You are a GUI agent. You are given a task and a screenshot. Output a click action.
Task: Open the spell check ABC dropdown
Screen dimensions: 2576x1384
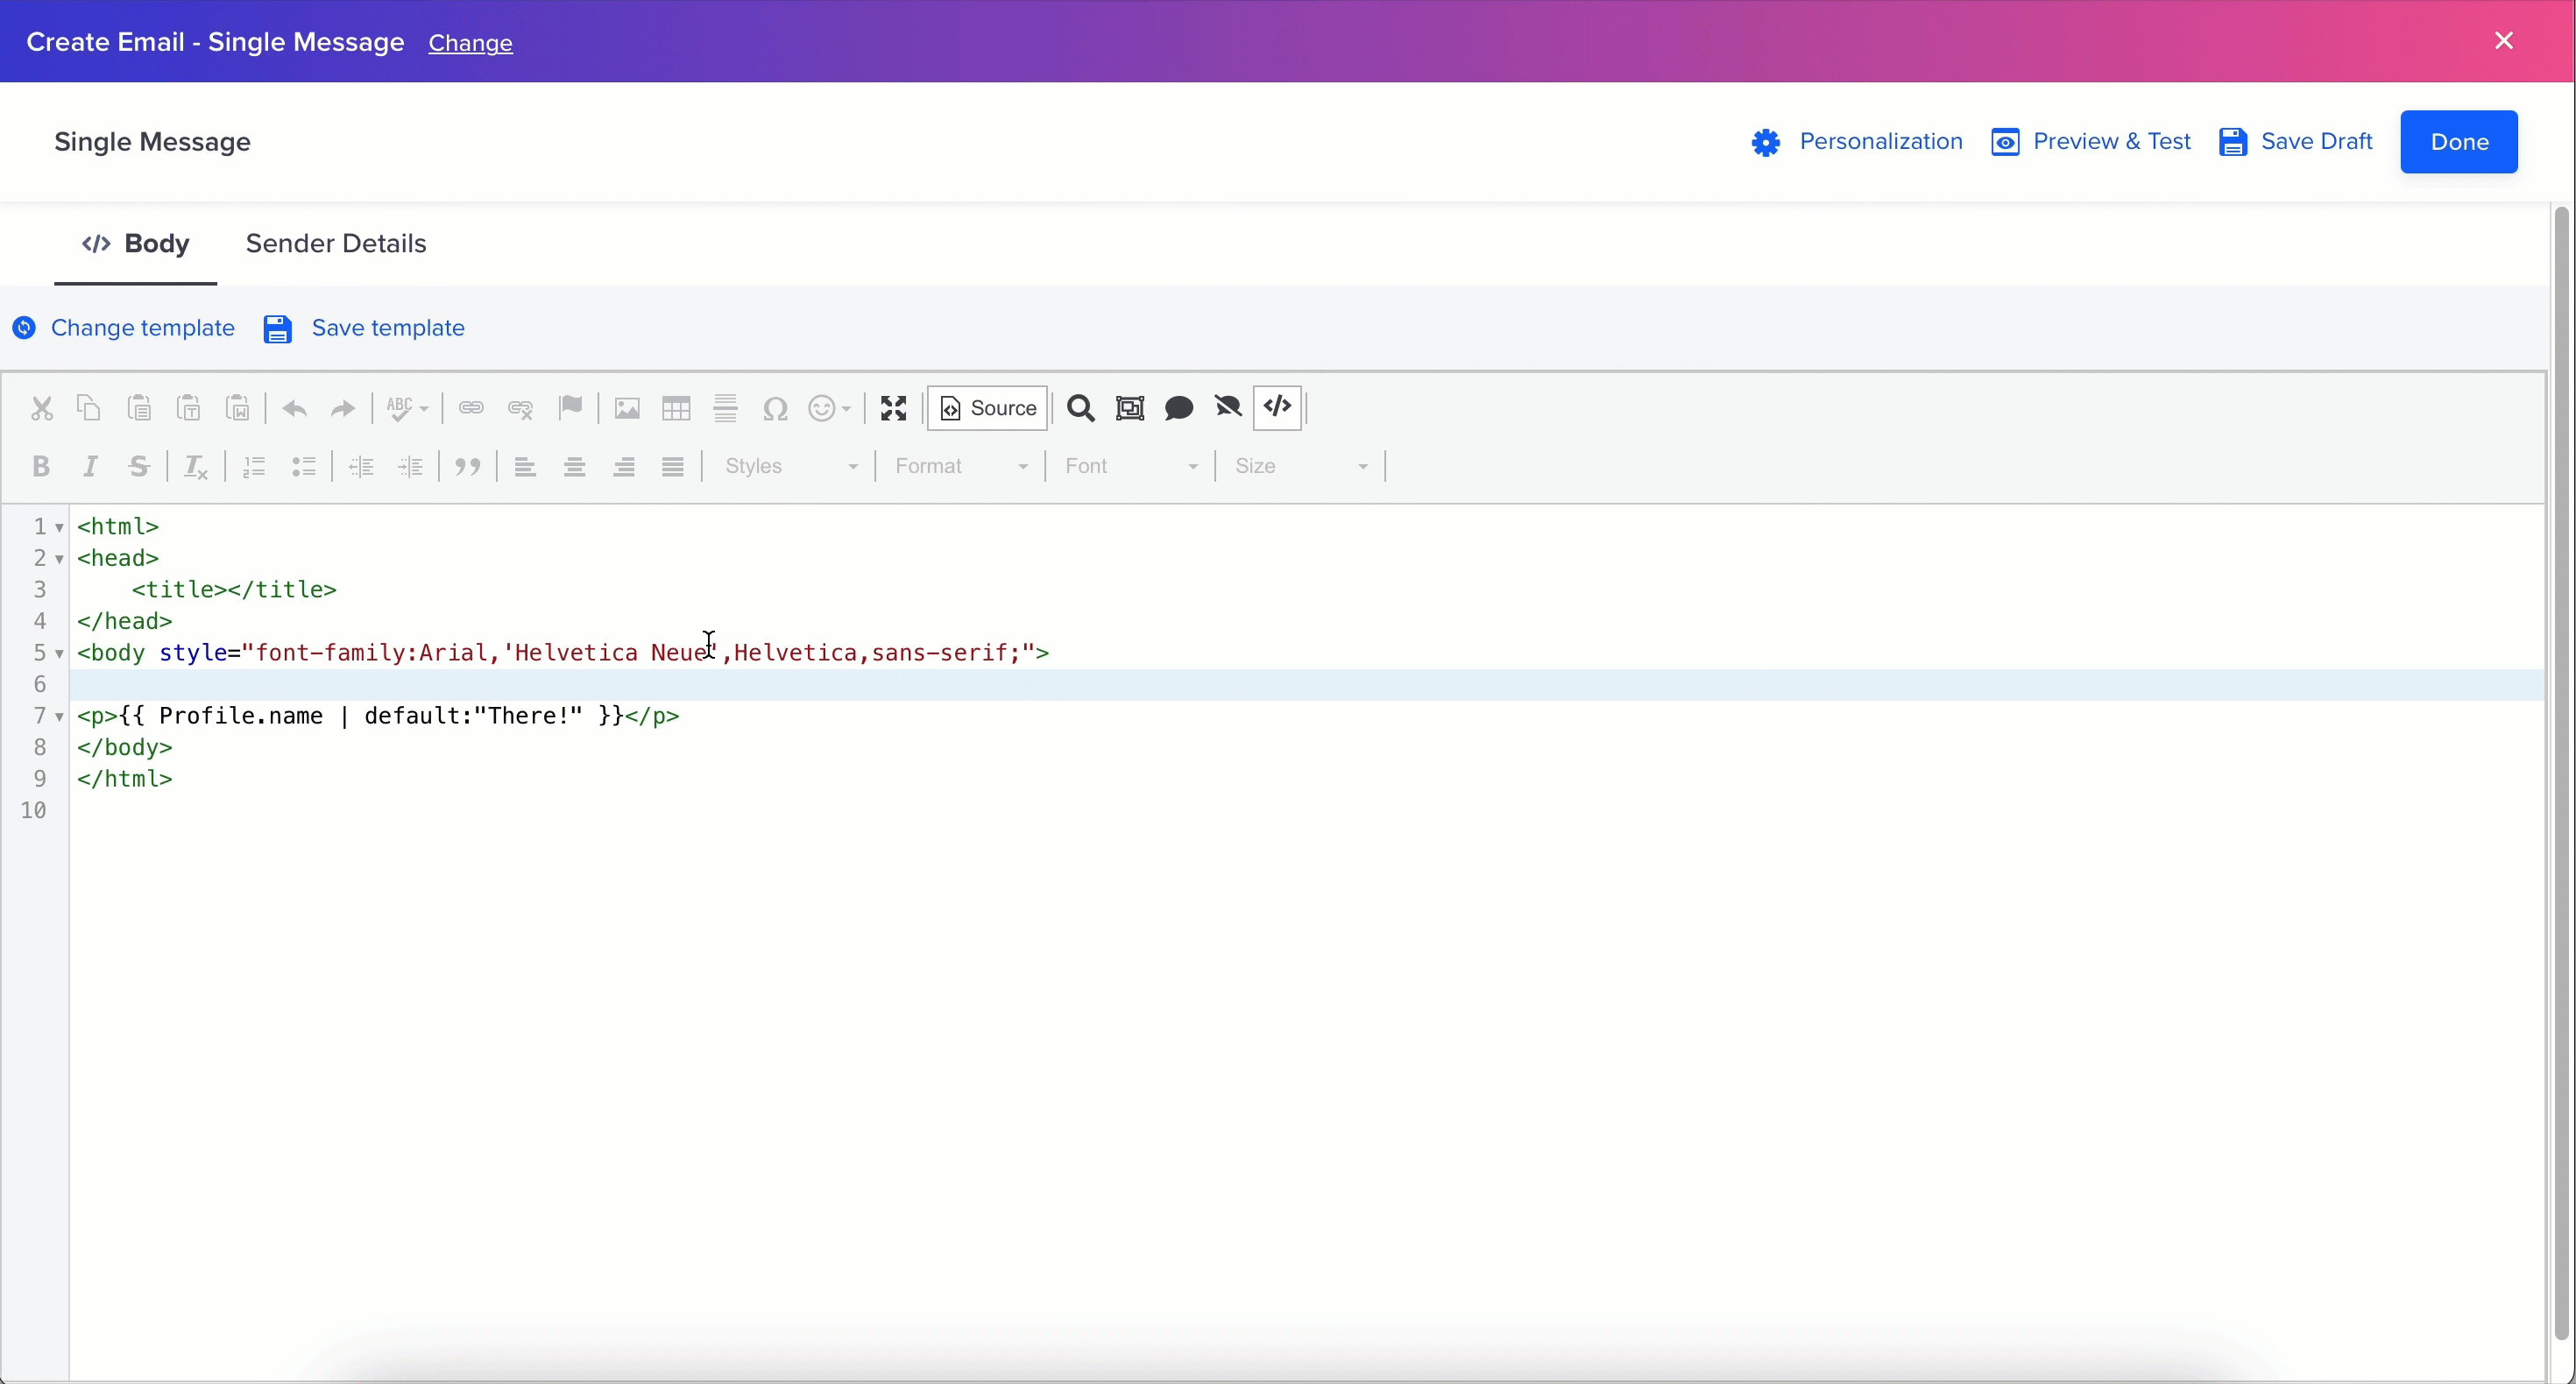click(408, 408)
